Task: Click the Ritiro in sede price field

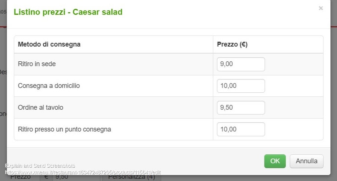Action: coord(241,64)
